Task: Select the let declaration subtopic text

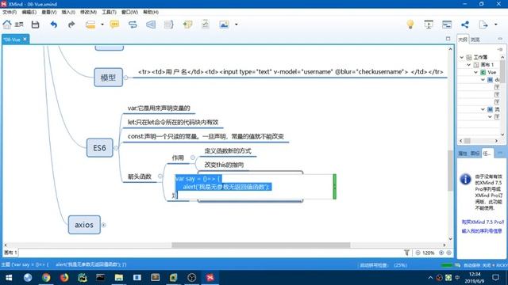Action: click(x=173, y=122)
